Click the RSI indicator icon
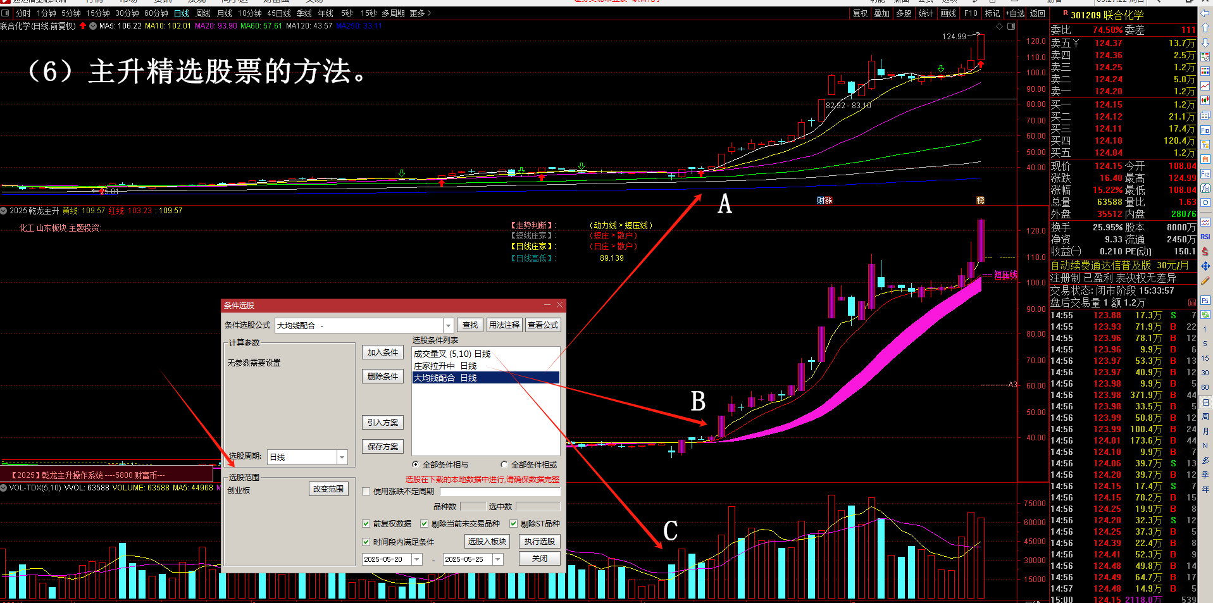 coord(1205,237)
